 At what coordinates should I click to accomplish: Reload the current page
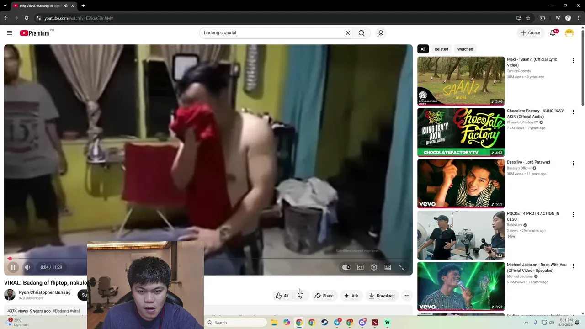(x=27, y=18)
